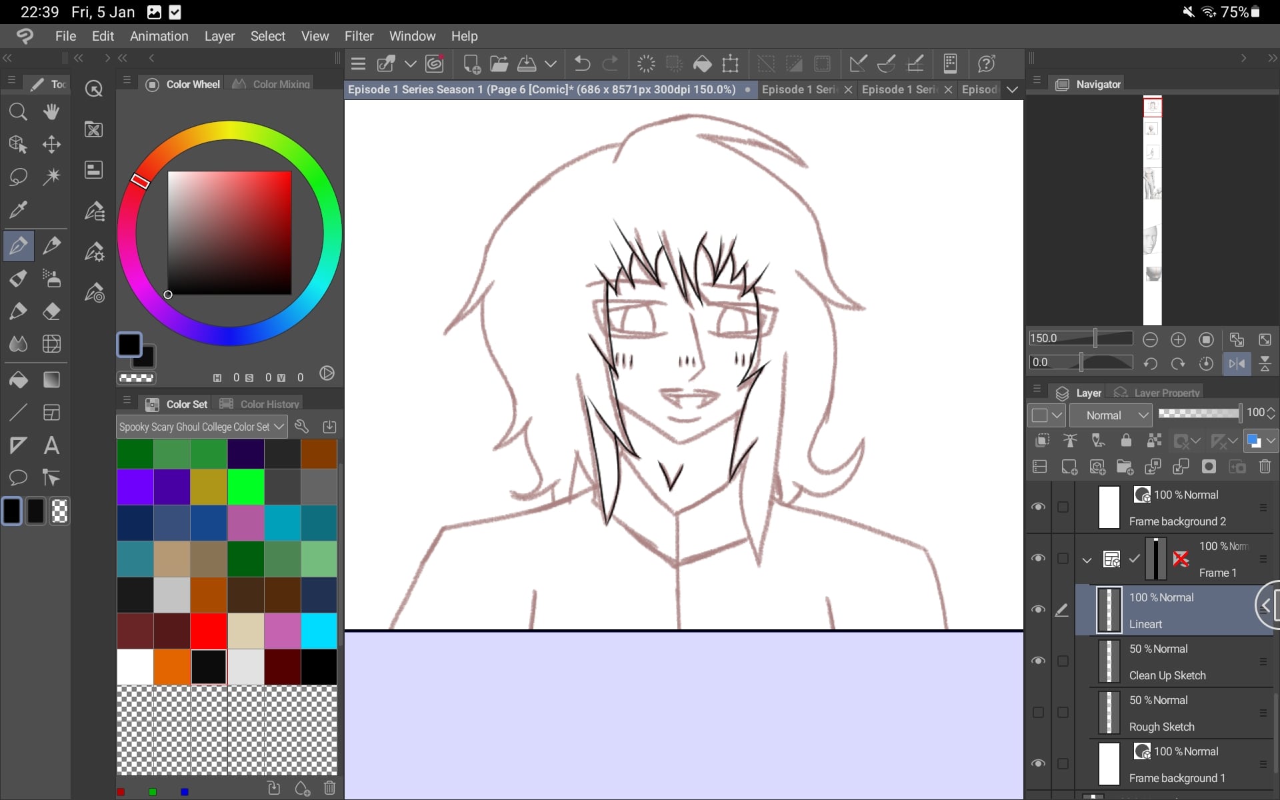Screen dimensions: 1280x800
Task: Select the Text tool
Action: 51,445
